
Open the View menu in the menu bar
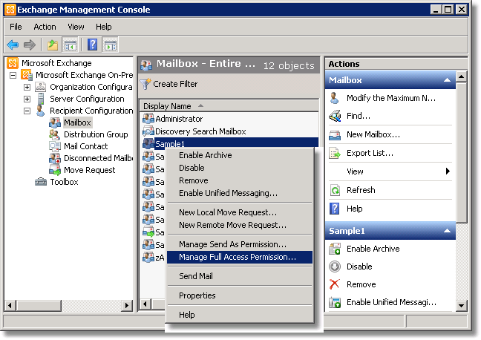pyautogui.click(x=76, y=27)
